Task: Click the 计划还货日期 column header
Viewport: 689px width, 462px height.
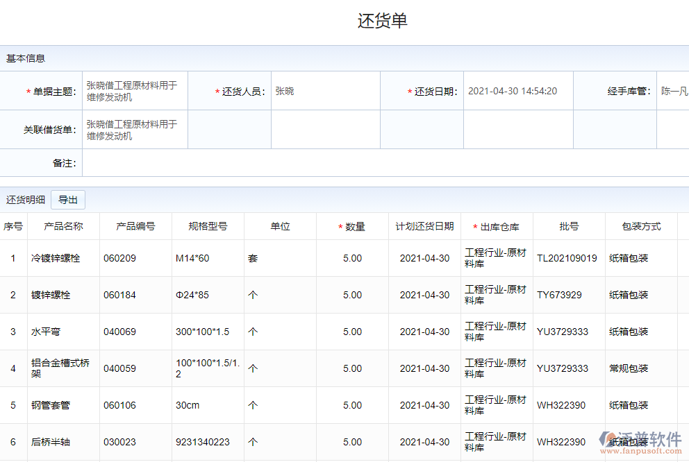Action: coord(424,226)
